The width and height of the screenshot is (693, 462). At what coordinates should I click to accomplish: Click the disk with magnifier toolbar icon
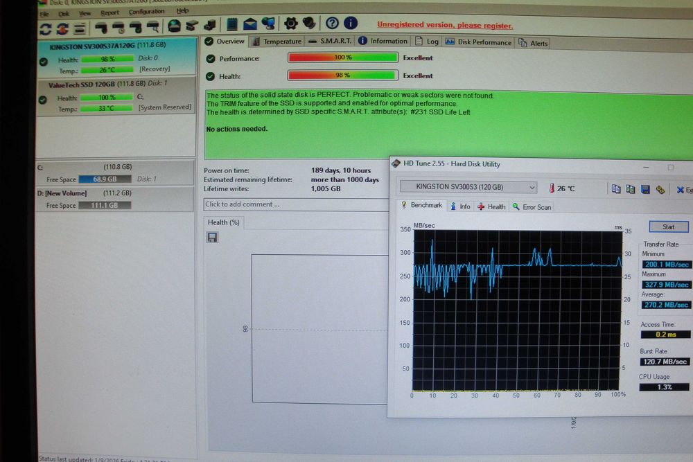[x=153, y=28]
